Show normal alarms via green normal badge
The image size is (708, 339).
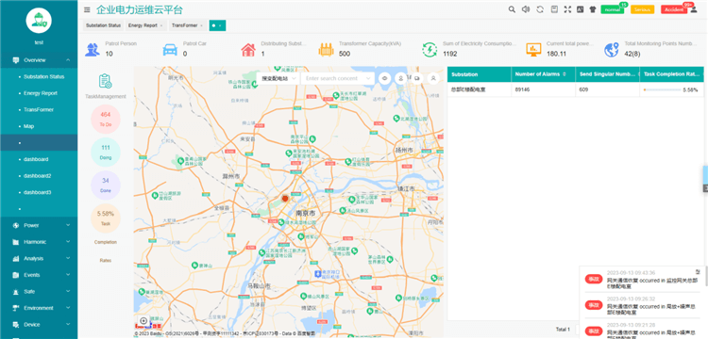point(613,9)
